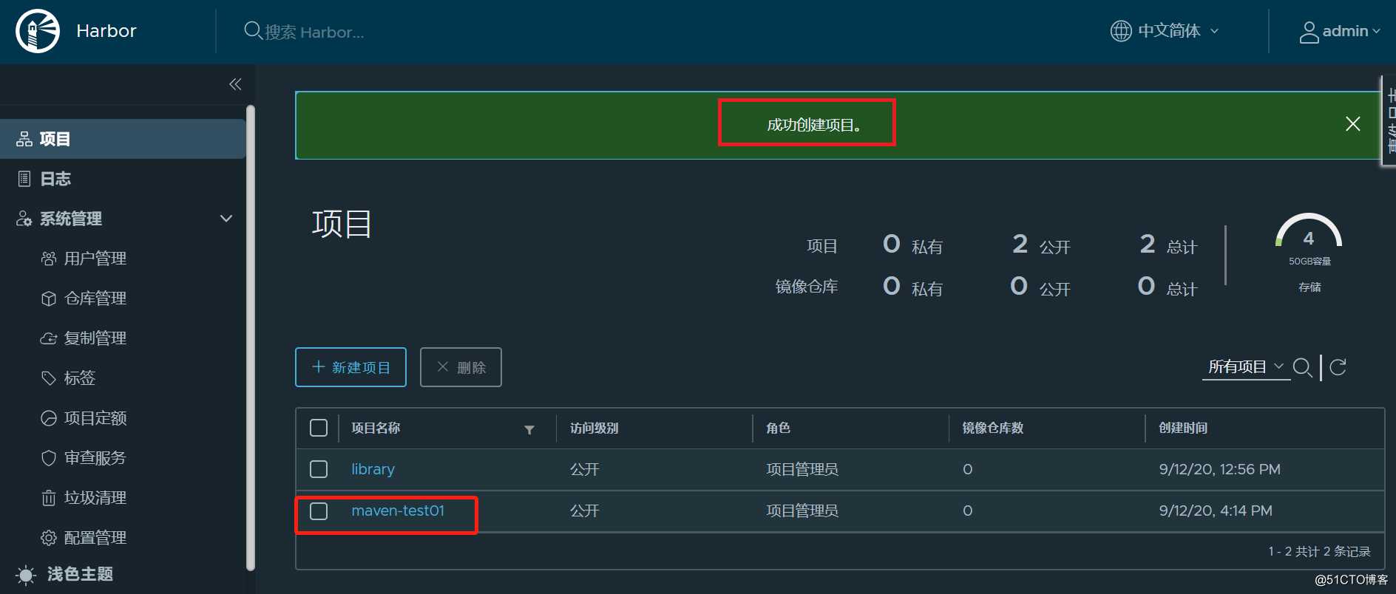Click the sun icon for light theme
This screenshot has height=594, width=1396.
26,575
